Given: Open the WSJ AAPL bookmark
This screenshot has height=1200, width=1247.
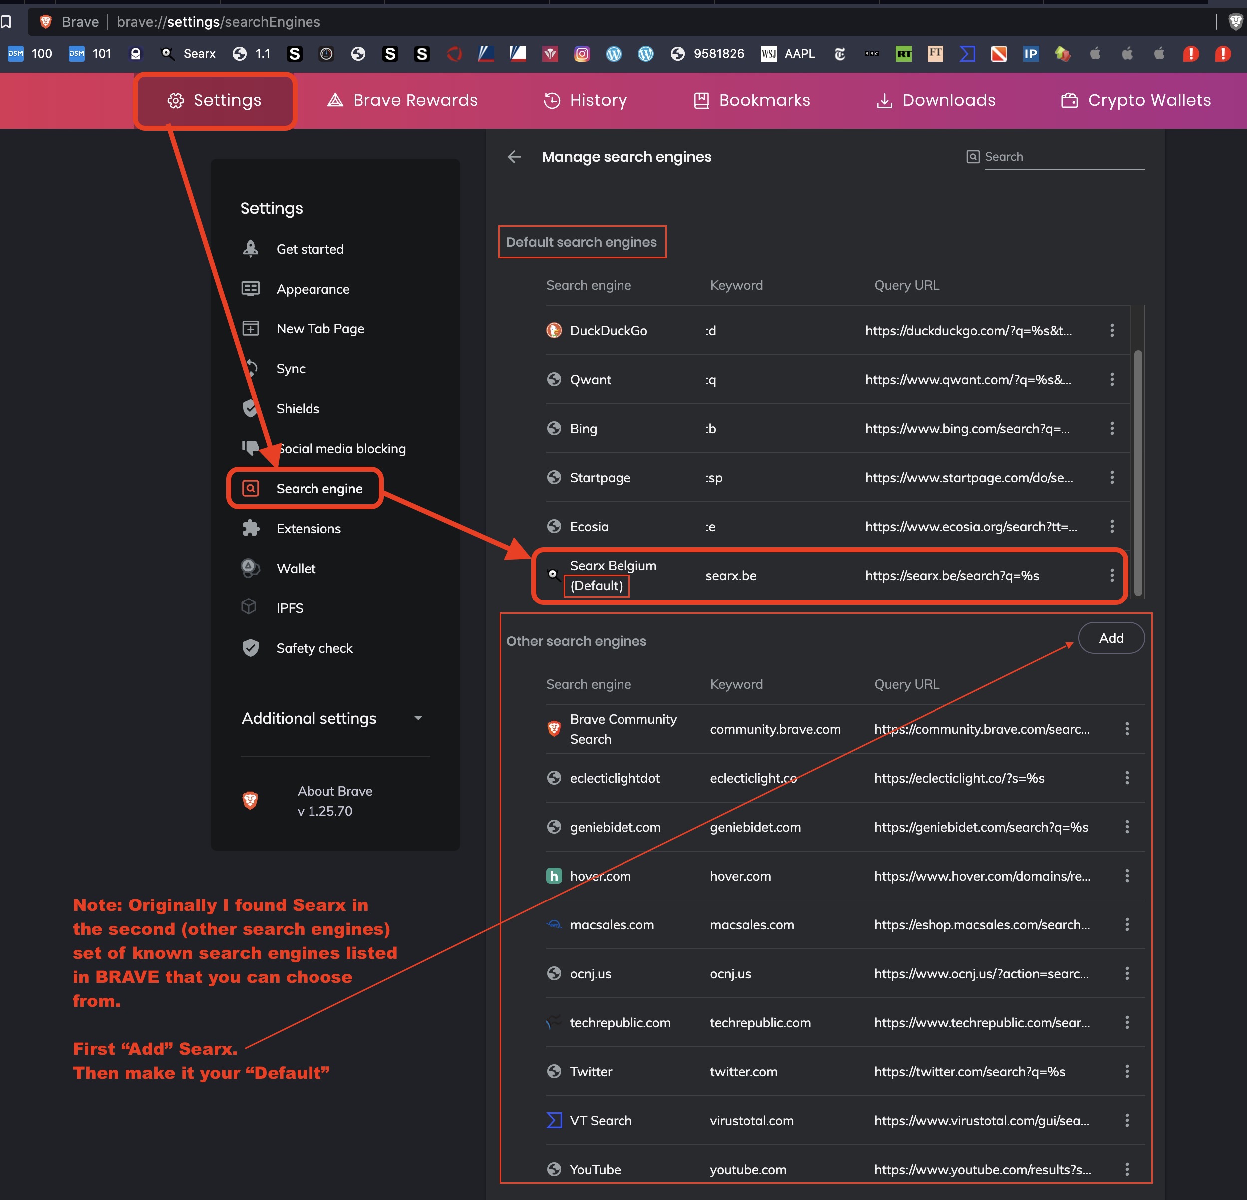Looking at the screenshot, I should tap(788, 54).
